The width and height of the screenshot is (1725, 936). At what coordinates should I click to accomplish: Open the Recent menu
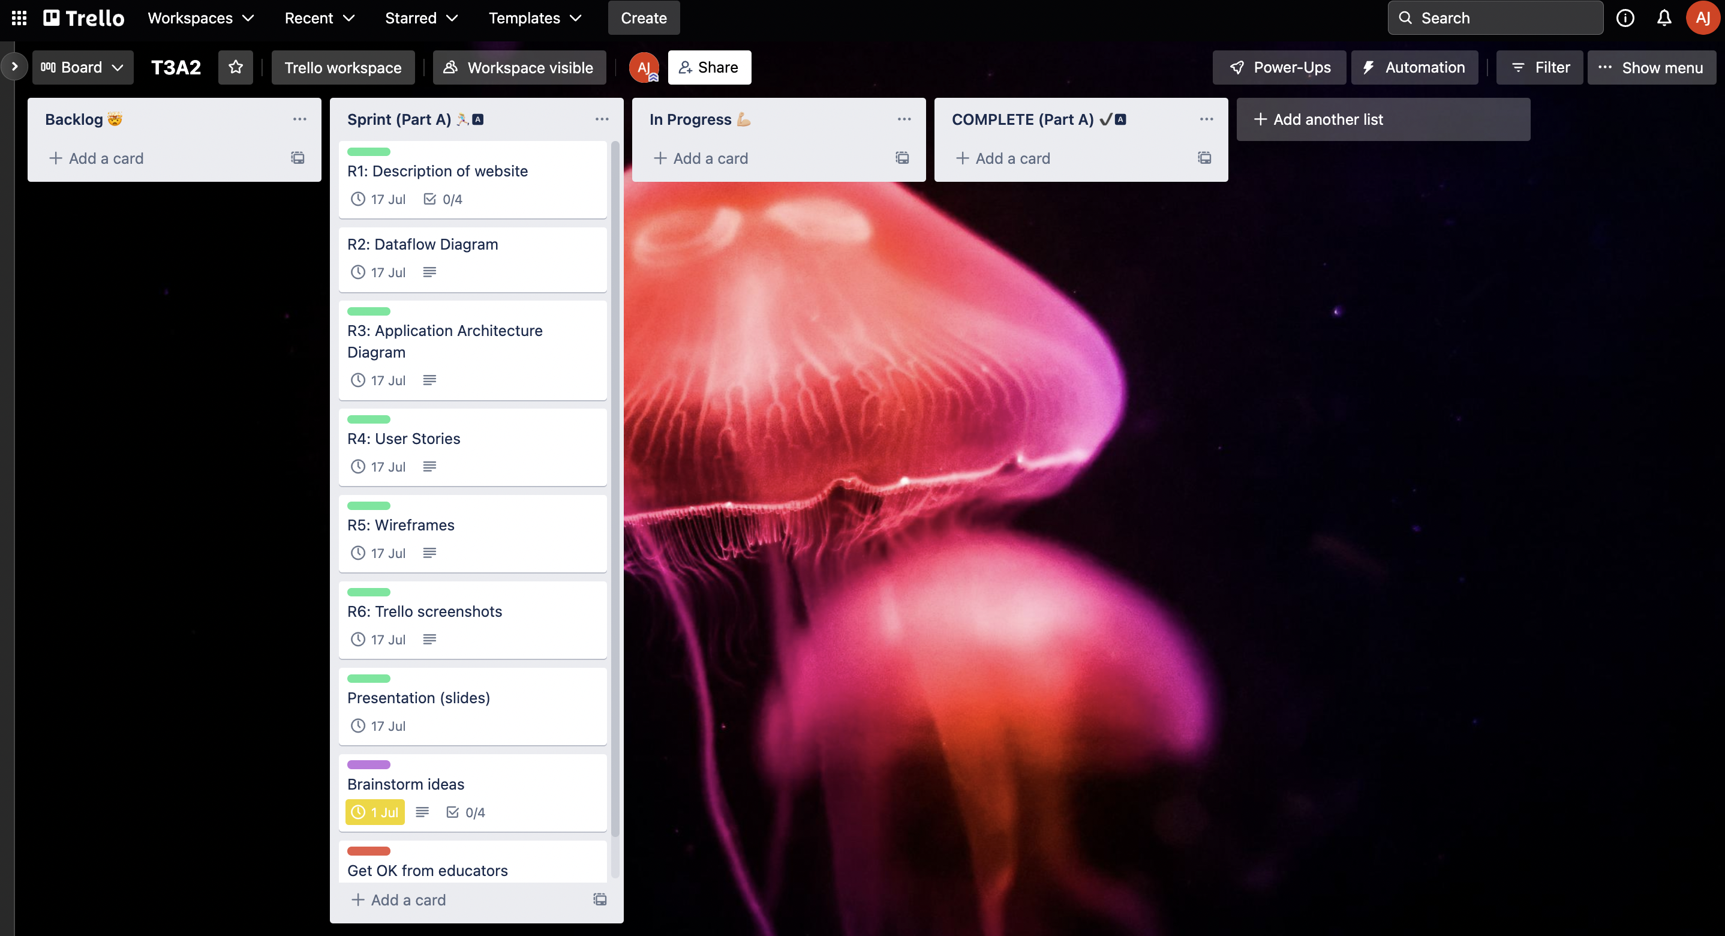tap(320, 18)
